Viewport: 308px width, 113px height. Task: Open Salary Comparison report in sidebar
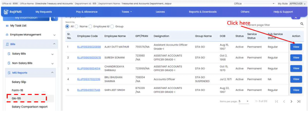point(30,107)
